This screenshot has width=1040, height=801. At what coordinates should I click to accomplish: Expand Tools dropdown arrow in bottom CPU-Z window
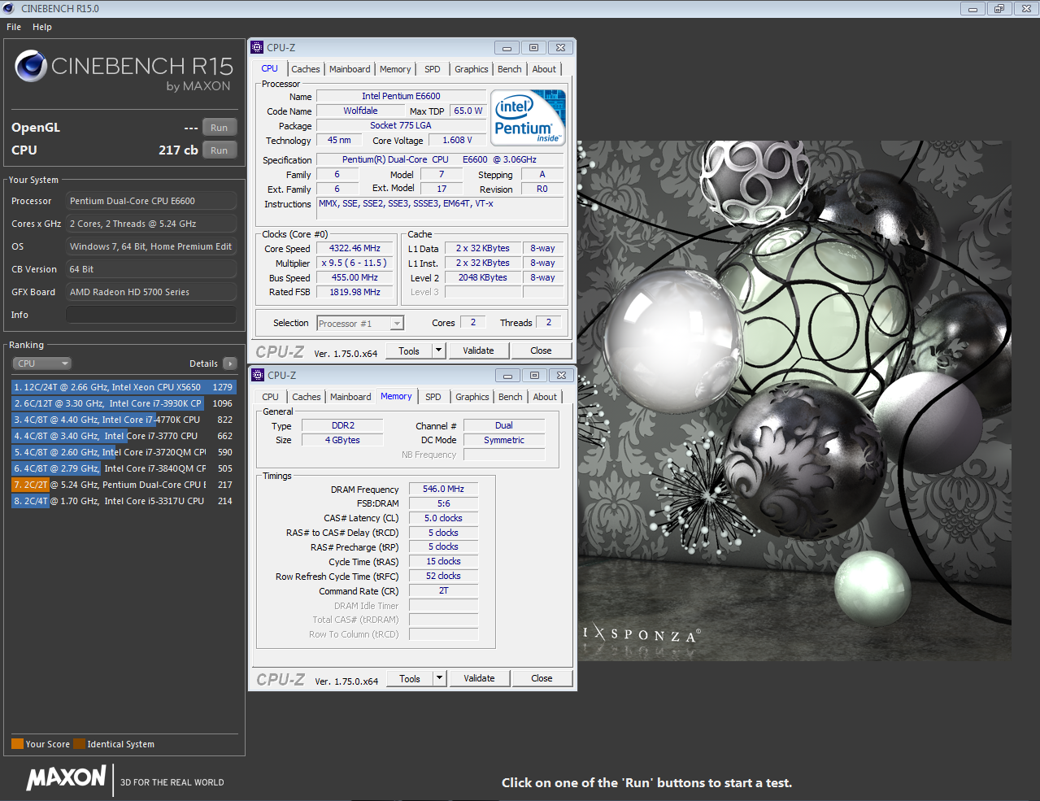(440, 678)
